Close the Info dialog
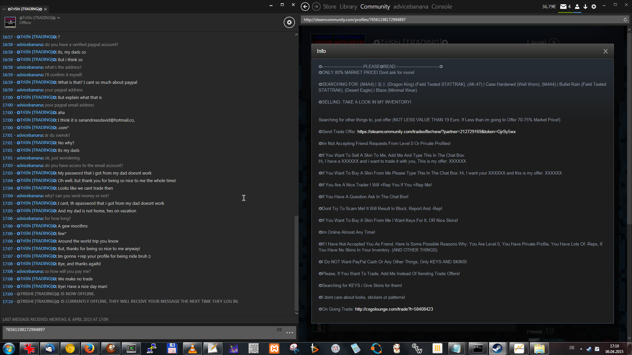Viewport: 632px width, 355px height. 605,51
